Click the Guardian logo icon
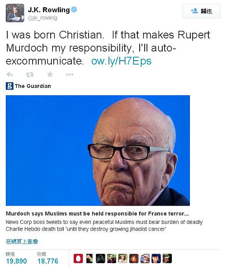Viewport: 226px width, 270px height. point(9,86)
